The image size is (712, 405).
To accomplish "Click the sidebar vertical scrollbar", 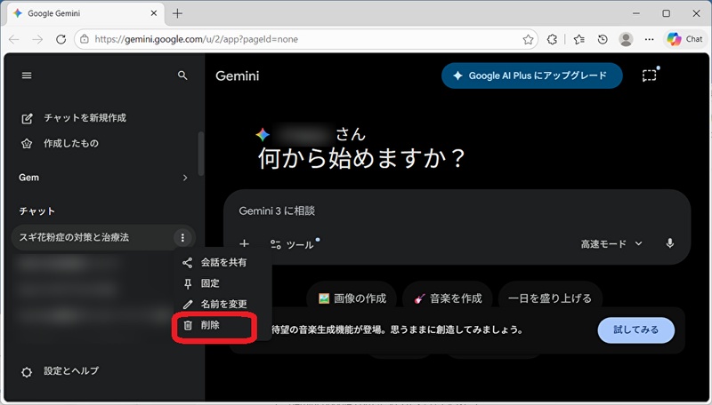I will [201, 154].
